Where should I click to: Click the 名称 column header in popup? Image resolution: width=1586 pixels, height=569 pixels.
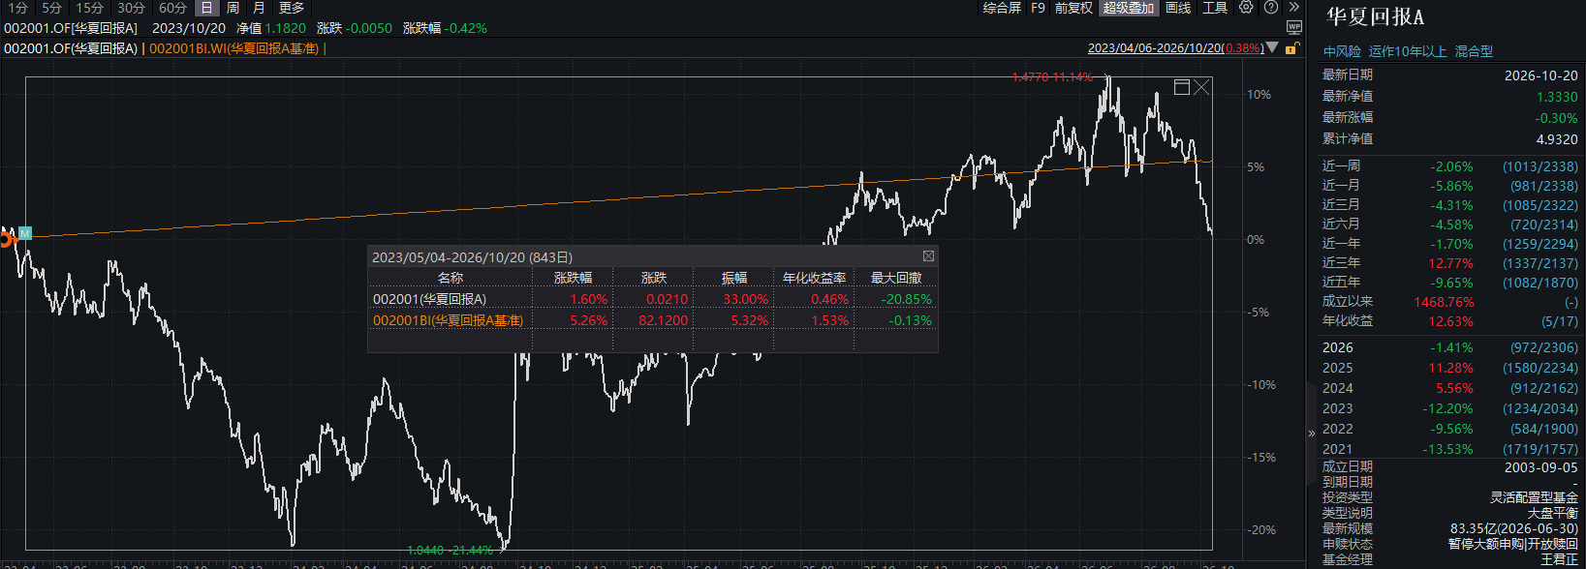tap(450, 278)
